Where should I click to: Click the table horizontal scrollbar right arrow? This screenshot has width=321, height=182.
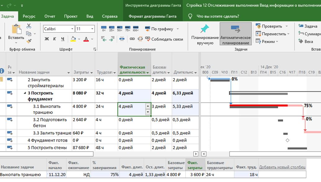(196, 154)
